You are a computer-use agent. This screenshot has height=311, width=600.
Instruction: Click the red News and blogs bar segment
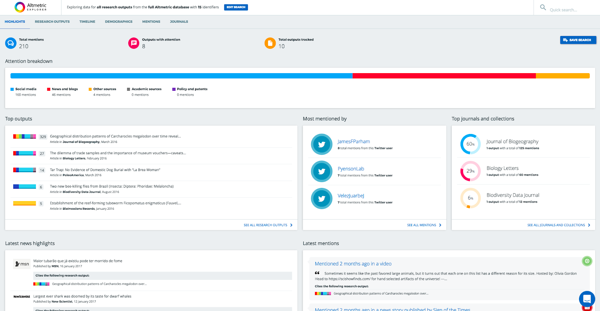444,76
